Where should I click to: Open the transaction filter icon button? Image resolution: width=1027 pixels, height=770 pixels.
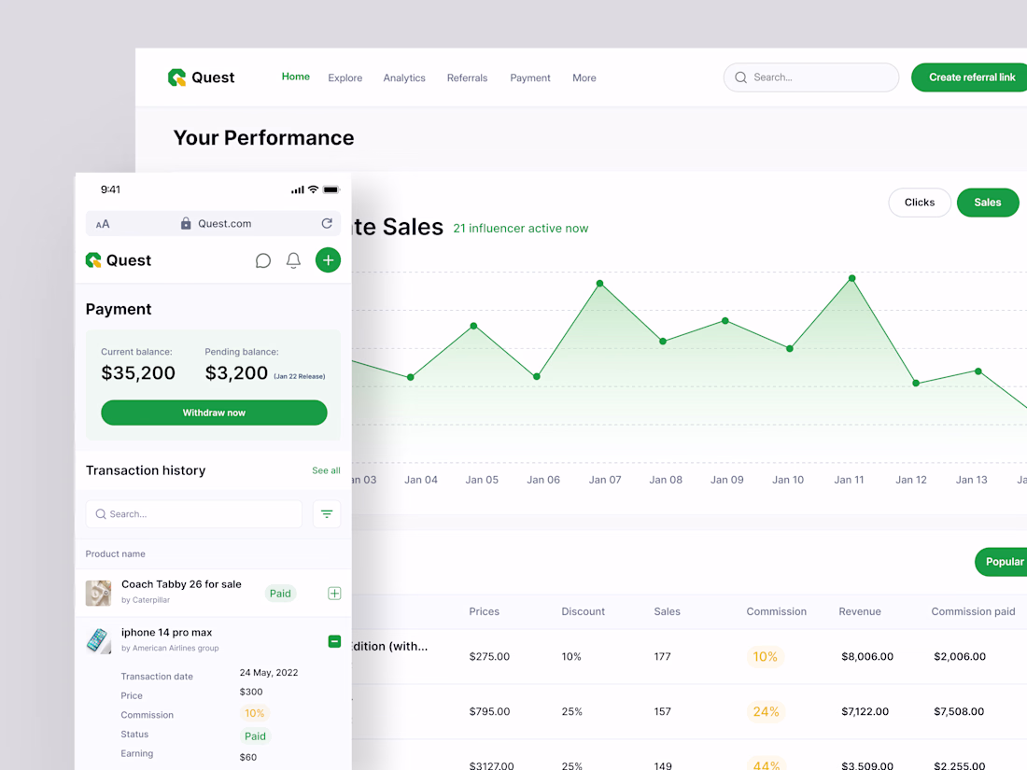(x=327, y=514)
